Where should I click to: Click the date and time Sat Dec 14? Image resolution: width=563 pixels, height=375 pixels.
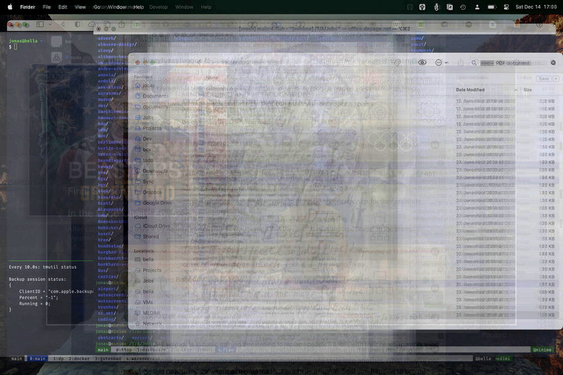coord(536,7)
